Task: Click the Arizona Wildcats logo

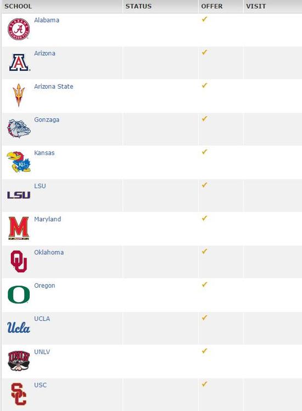Action: pyautogui.click(x=19, y=62)
